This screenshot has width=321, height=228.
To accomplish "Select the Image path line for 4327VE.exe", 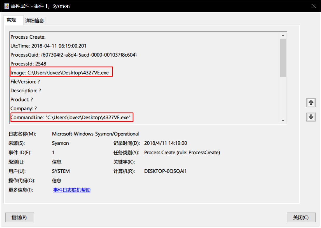I will point(60,73).
